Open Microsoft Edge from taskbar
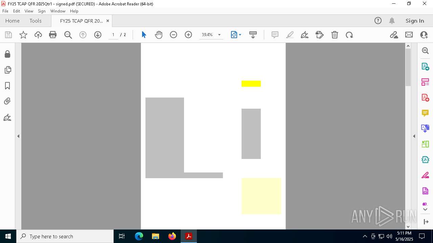 pos(139,236)
